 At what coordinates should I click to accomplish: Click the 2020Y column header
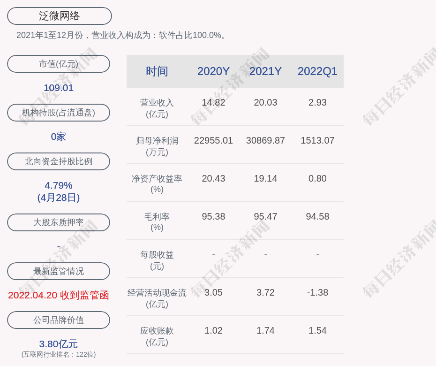[x=213, y=71]
